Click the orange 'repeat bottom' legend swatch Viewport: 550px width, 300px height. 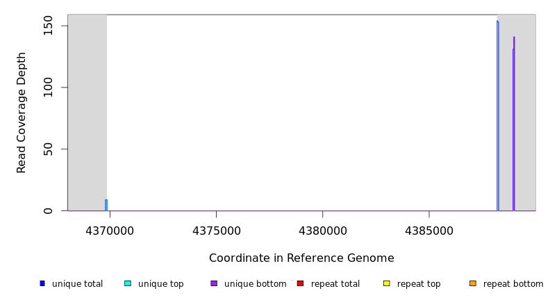(473, 283)
